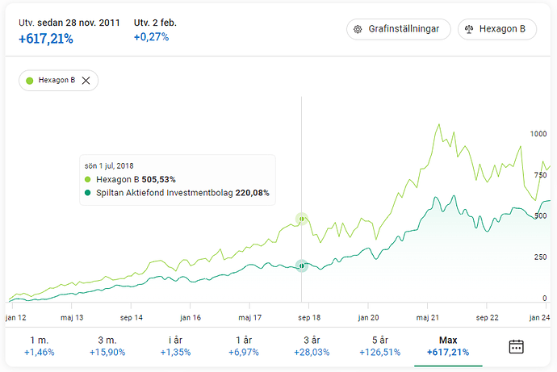
Task: Click the dark green Spiltan dot in tooltip
Action: pos(88,193)
